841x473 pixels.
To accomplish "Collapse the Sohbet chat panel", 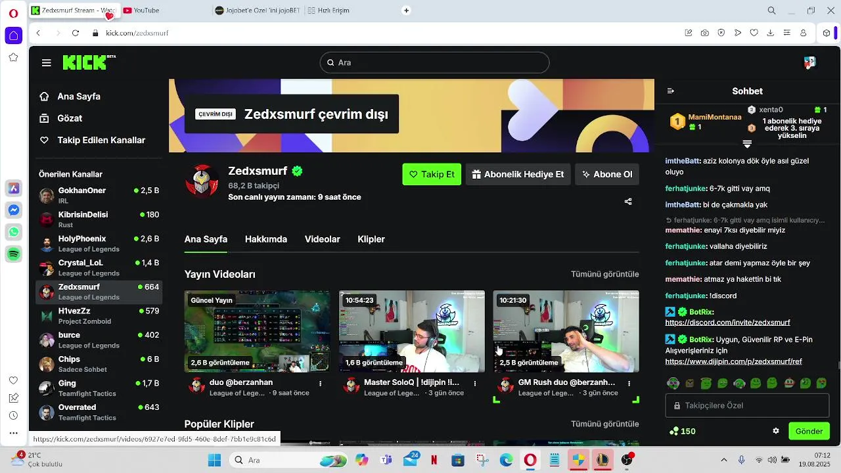I will click(670, 91).
